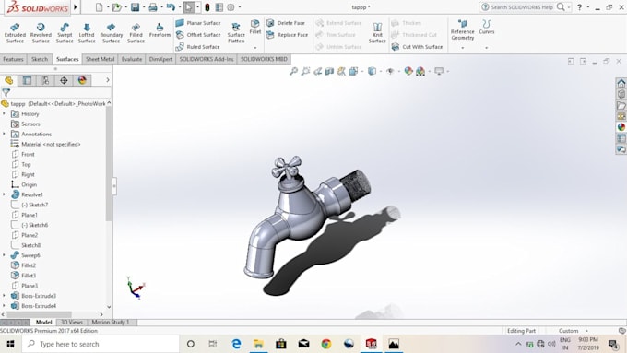Activate the Swept Surface tool
627x353 pixels.
[x=65, y=33]
